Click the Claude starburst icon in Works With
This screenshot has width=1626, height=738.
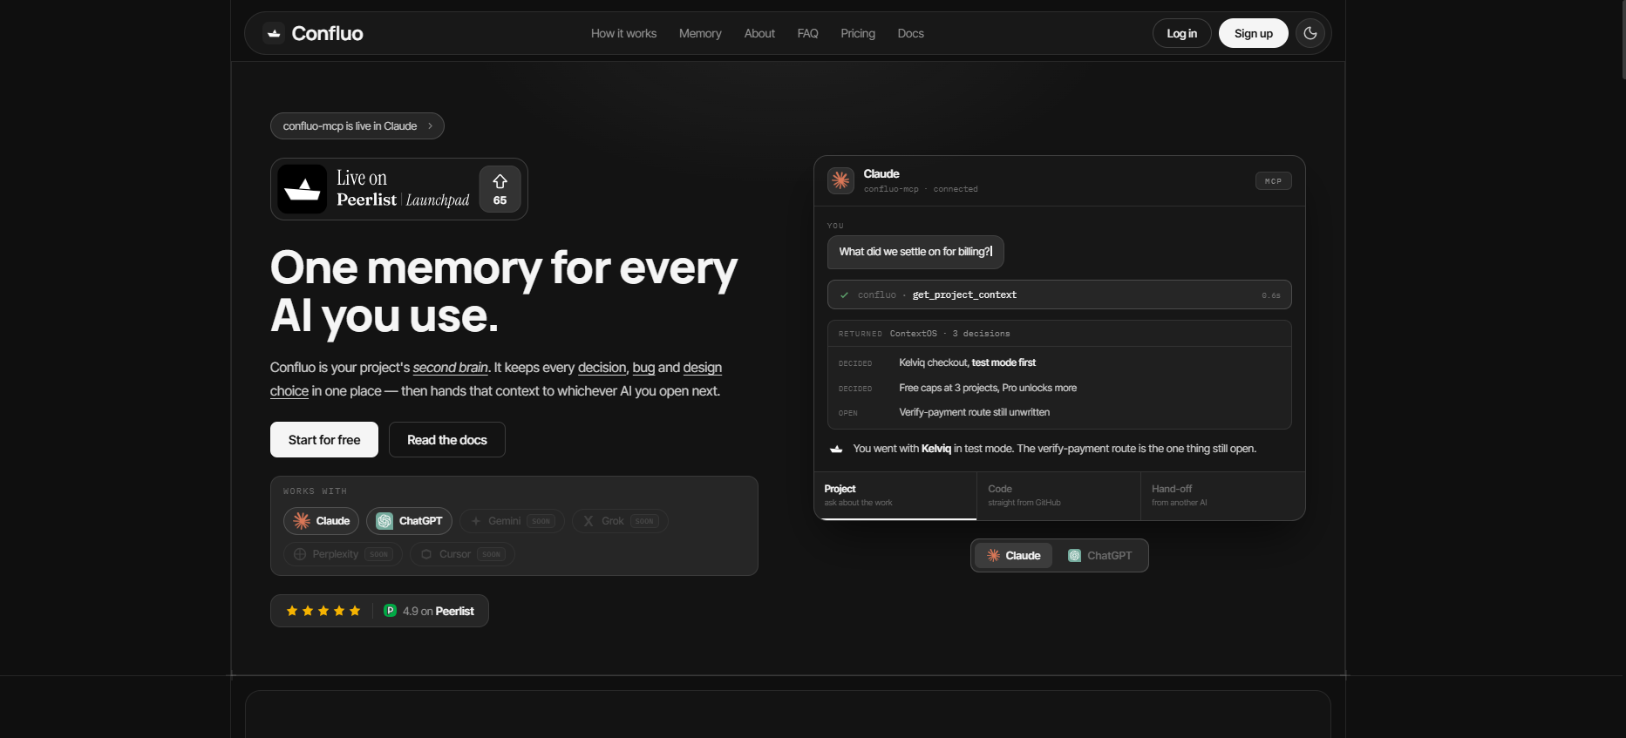point(302,521)
